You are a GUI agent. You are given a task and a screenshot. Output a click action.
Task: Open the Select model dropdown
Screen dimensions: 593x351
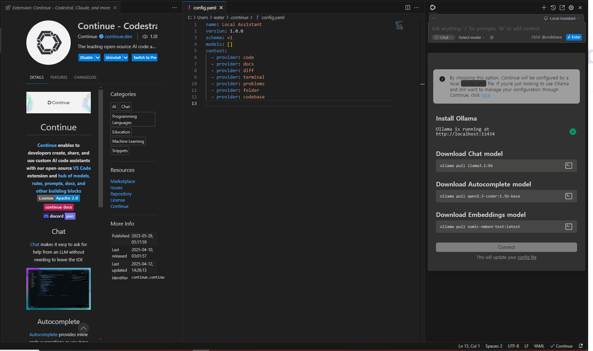pos(471,37)
